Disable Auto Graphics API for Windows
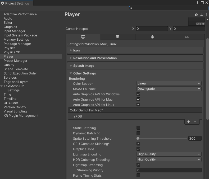This screenshot has width=209, height=179. click(138, 94)
